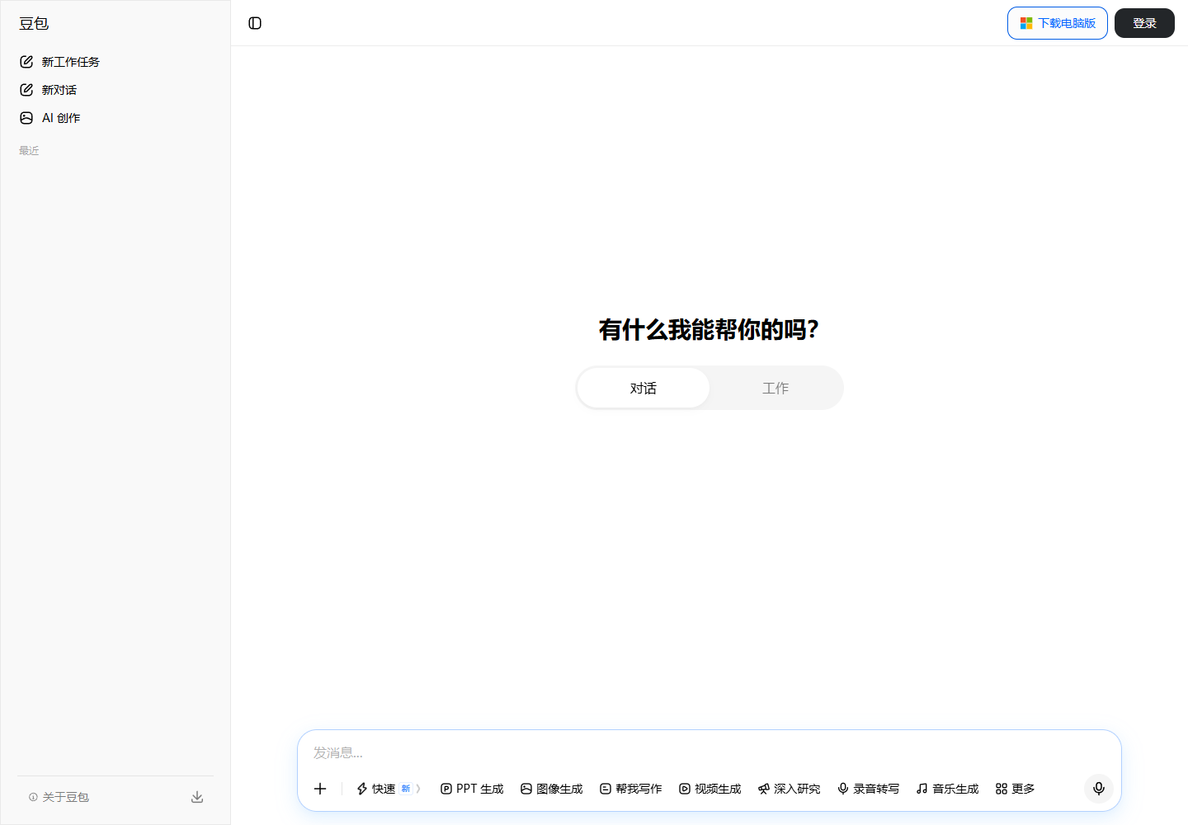Switch to the 对话 tab
1188x825 pixels.
(x=643, y=388)
